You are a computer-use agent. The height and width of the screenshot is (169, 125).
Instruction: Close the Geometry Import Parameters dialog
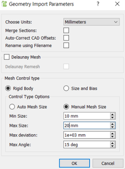click(117, 4)
